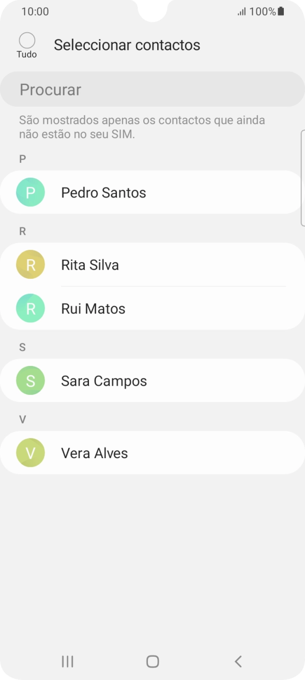Tap the Back navigation arrow
Viewport: 305px width, 680px height.
(x=237, y=661)
